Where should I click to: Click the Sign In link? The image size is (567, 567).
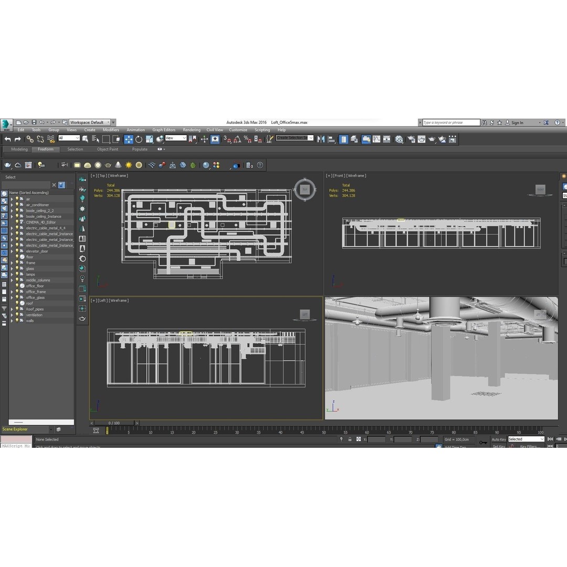[x=517, y=122]
